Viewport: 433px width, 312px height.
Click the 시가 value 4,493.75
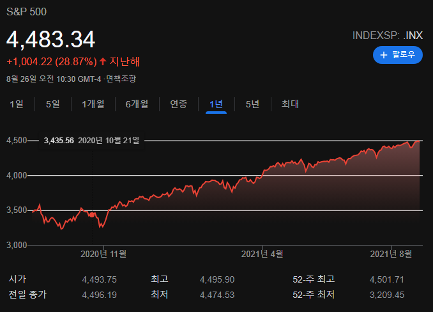[100, 279]
